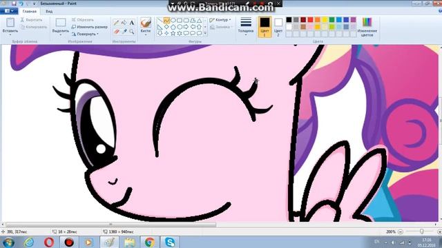Click the horizontal scrollbar thumb

pyautogui.click(x=110, y=225)
